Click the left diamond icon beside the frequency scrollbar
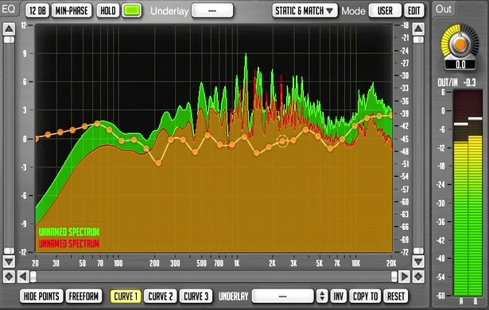Viewport: 489px width, 310px height. pos(9,277)
